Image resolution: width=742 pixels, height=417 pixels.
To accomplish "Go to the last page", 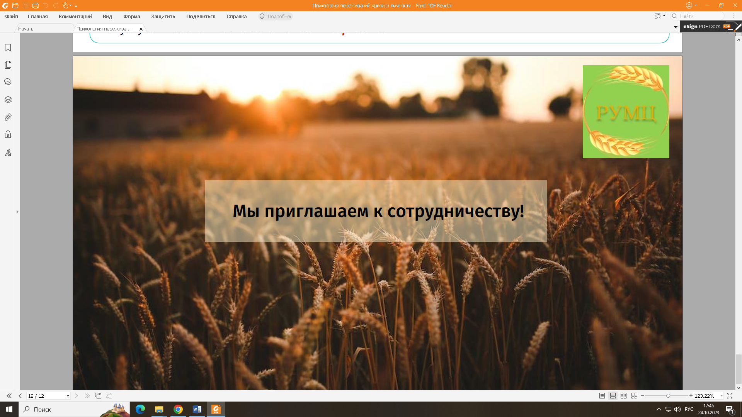I will point(87,396).
